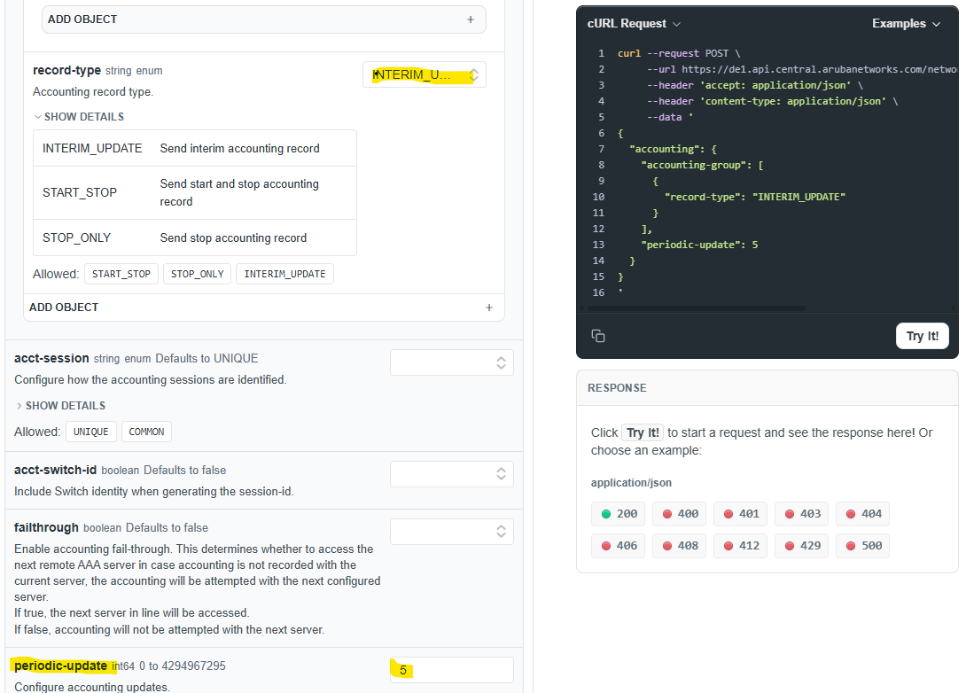
Task: Expand acct-session SHOW DETAILS section
Action: [60, 406]
